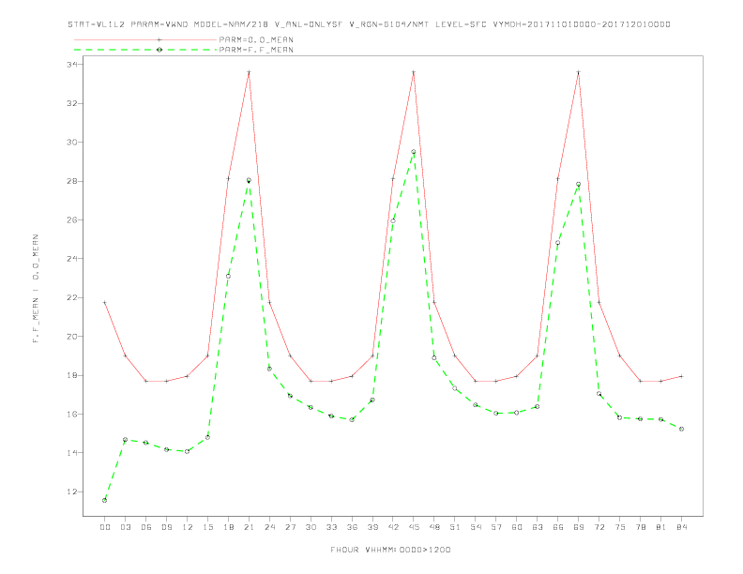Click green F_MEAN peak marker at hour 69
The height and width of the screenshot is (574, 743).
(579, 184)
